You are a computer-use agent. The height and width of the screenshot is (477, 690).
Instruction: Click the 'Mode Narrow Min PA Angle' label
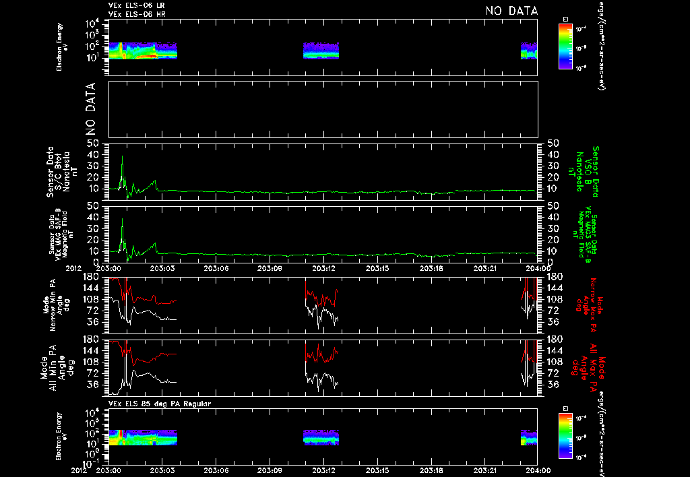pos(56,305)
